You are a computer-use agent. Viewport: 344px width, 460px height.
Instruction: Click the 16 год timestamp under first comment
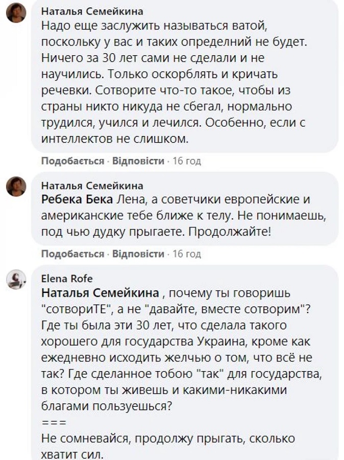click(187, 161)
